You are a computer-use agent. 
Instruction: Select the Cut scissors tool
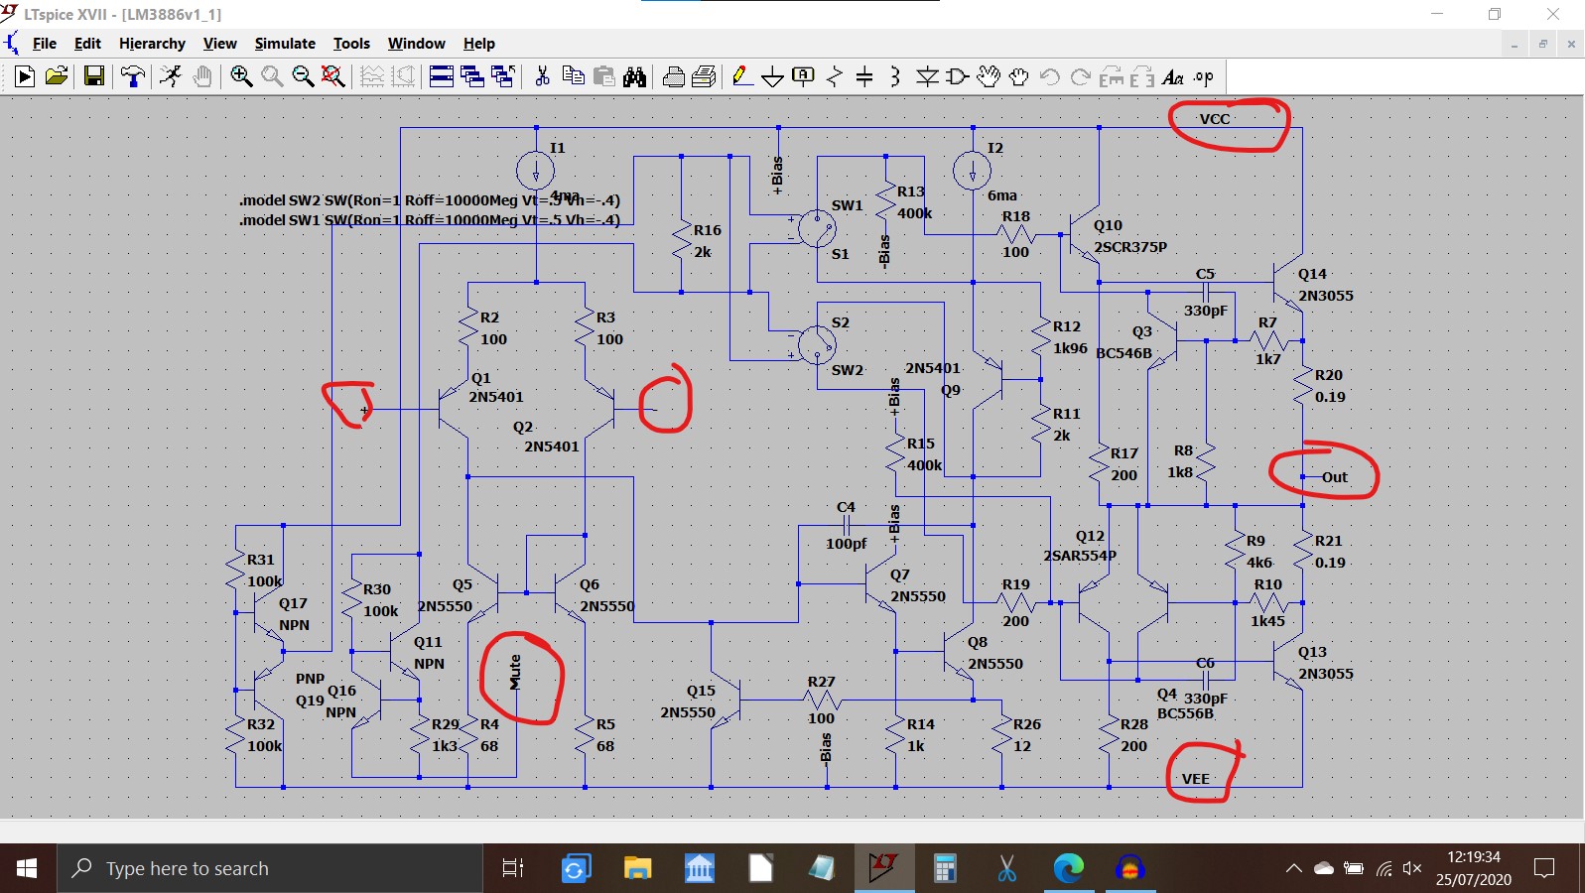pyautogui.click(x=542, y=76)
